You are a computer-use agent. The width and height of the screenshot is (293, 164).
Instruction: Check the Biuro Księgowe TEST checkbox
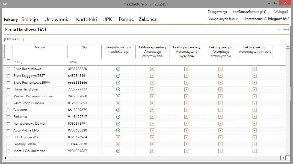click(x=8, y=76)
